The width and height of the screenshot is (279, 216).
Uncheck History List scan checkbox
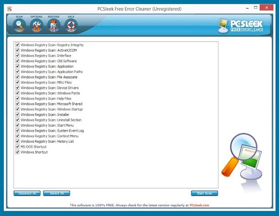tap(17, 141)
